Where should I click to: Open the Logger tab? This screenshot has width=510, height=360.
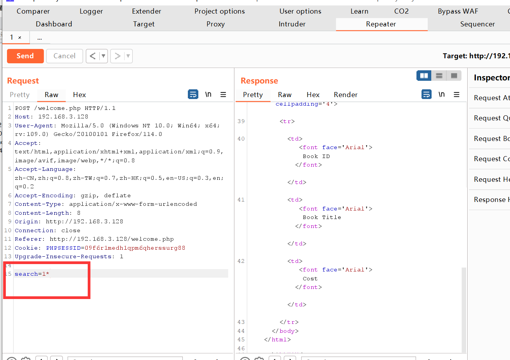click(91, 11)
